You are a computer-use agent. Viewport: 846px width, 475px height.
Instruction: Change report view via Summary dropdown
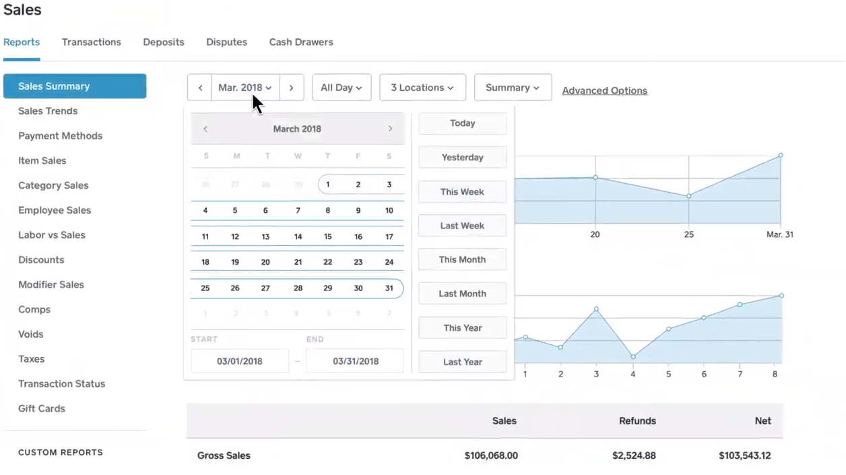click(513, 87)
